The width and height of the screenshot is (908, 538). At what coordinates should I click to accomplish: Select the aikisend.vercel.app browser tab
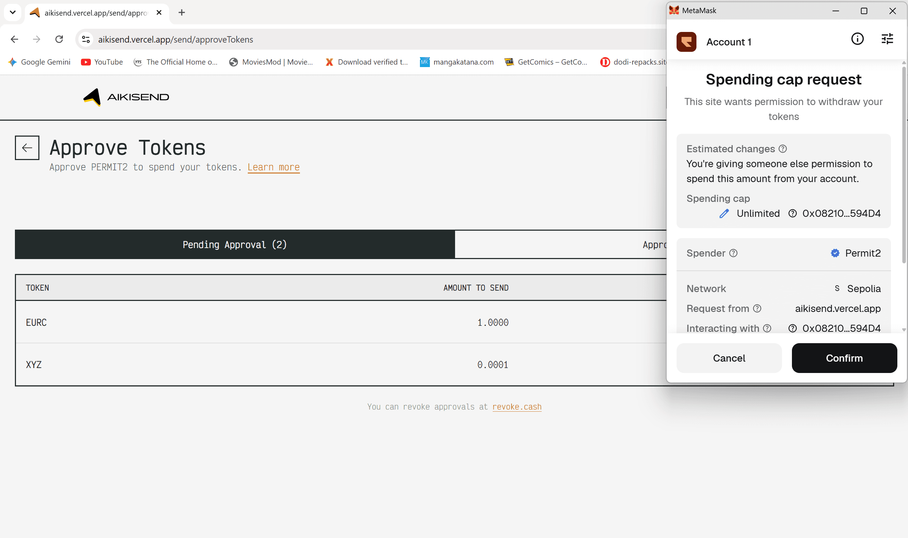[x=97, y=13]
